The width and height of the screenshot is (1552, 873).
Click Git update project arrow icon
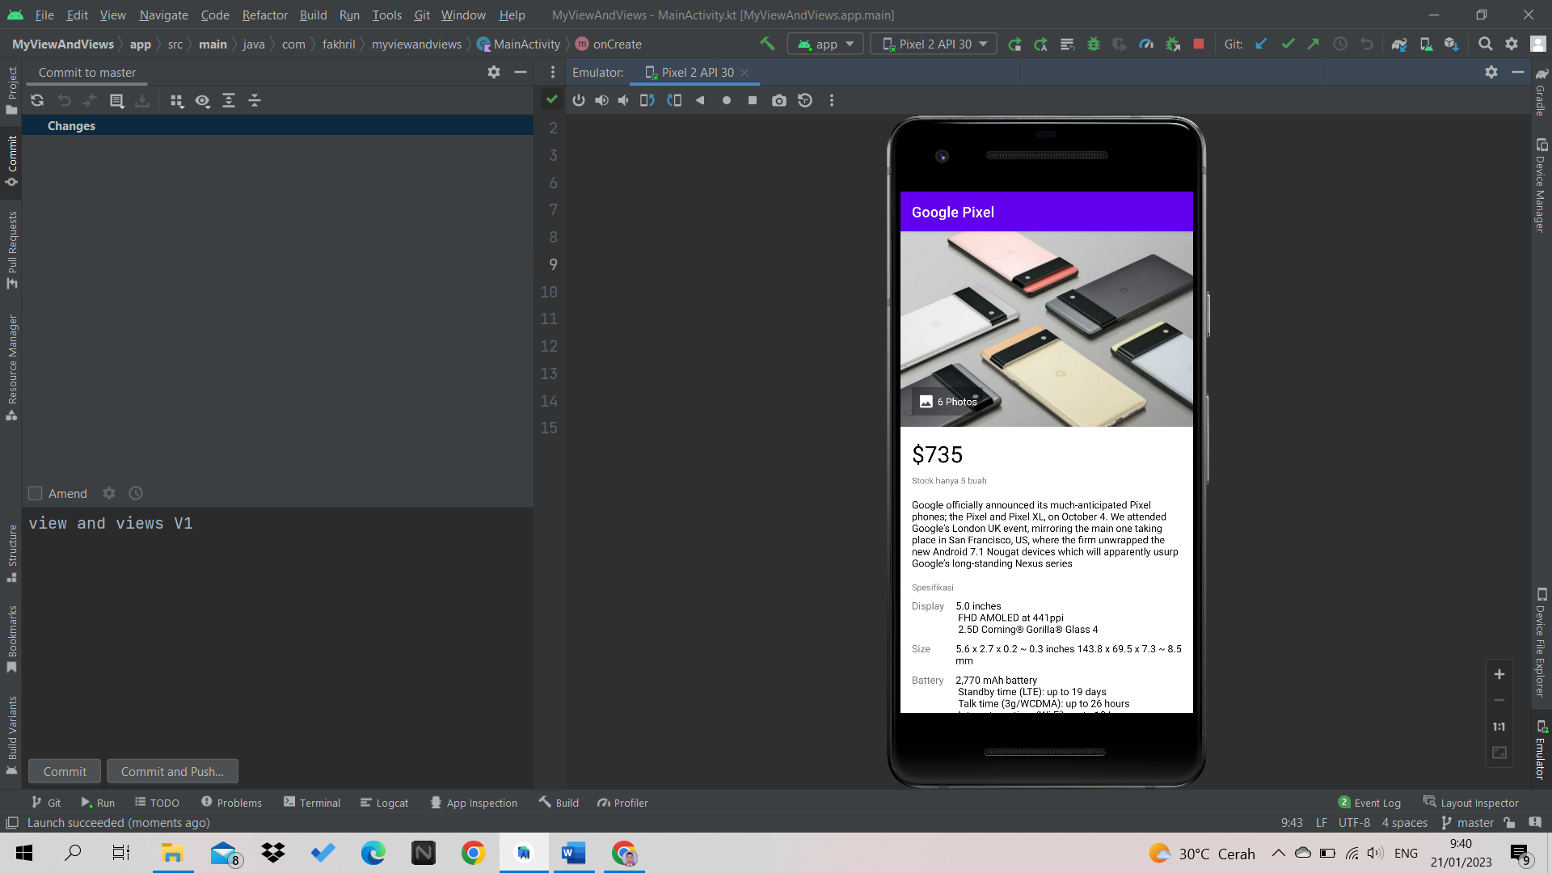(1261, 44)
